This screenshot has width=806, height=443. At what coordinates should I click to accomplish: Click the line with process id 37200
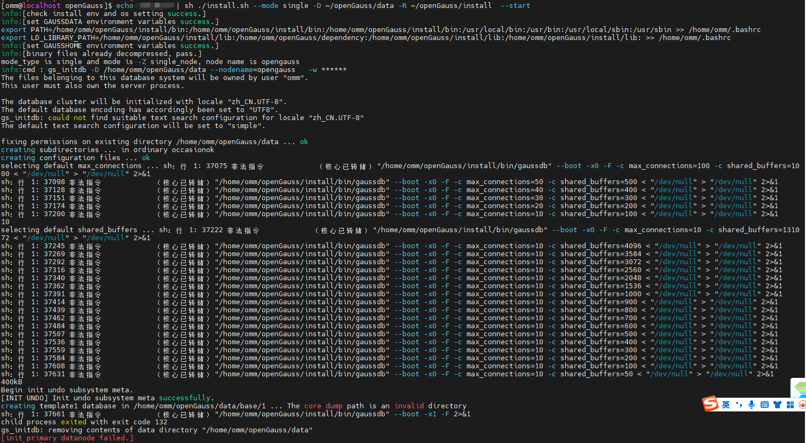[x=390, y=213]
